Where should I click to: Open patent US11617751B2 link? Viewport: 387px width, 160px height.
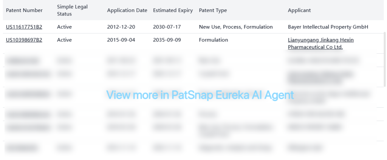tap(24, 27)
